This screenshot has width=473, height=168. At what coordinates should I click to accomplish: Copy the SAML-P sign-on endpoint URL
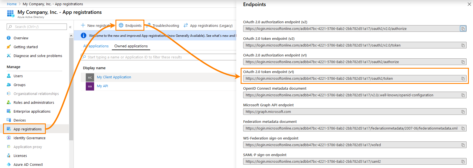click(x=463, y=162)
